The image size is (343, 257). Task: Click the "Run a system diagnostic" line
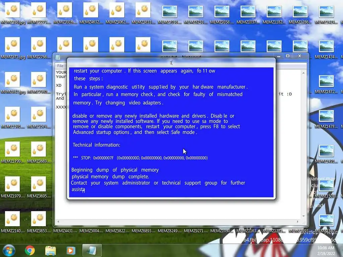(160, 87)
